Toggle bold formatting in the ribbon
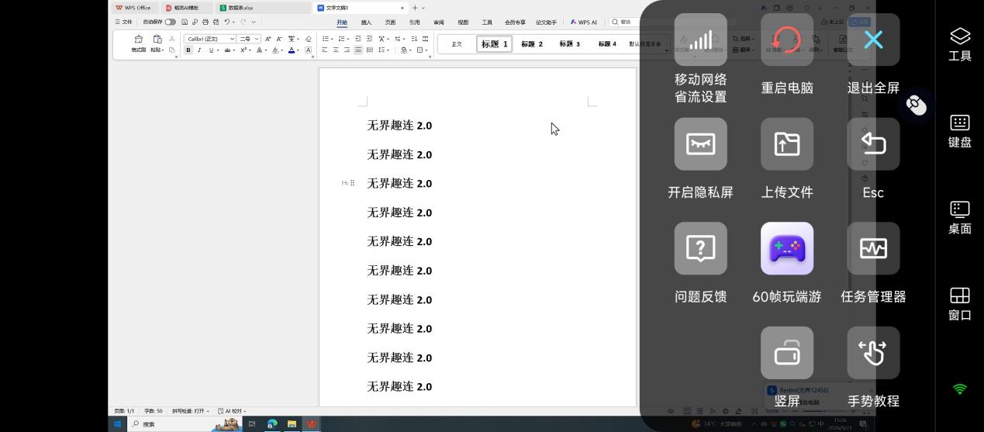The image size is (984, 432). (188, 50)
